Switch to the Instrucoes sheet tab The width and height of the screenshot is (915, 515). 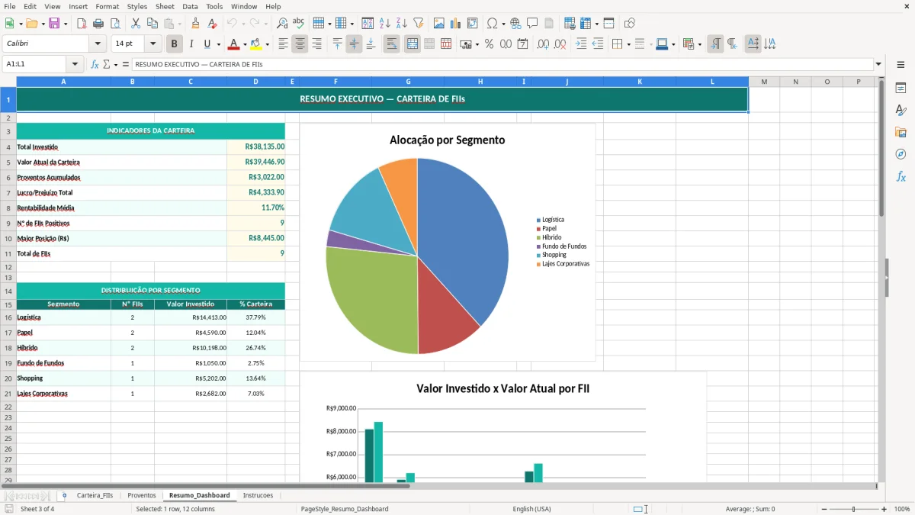pos(258,495)
